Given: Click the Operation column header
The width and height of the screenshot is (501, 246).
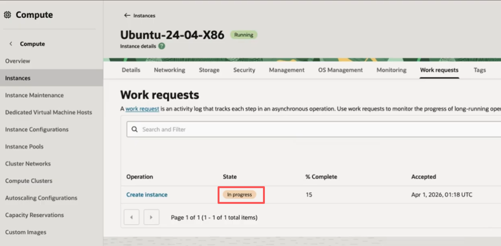Looking at the screenshot, I should click(140, 176).
